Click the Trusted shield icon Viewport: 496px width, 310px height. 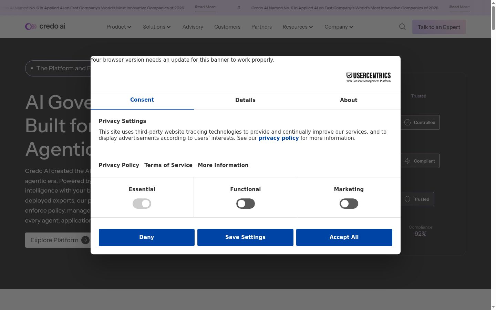407,199
